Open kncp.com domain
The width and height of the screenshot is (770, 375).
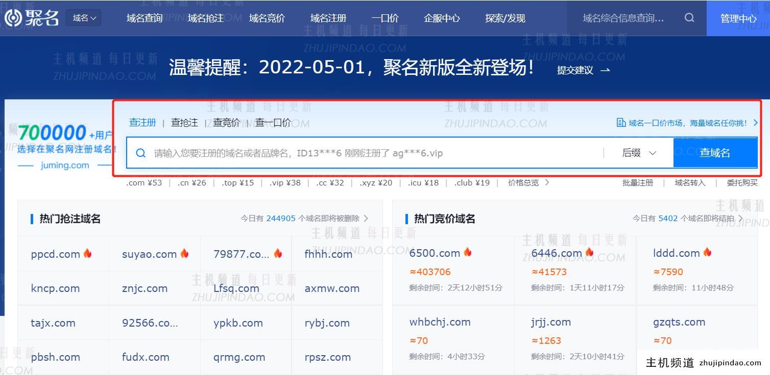(x=55, y=288)
